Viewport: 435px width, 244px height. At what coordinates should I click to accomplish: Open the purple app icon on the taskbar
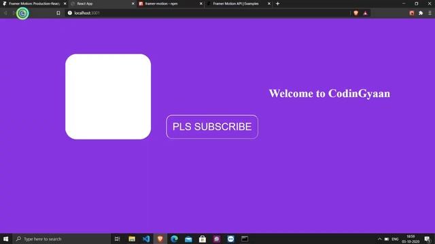pyautogui.click(x=217, y=239)
